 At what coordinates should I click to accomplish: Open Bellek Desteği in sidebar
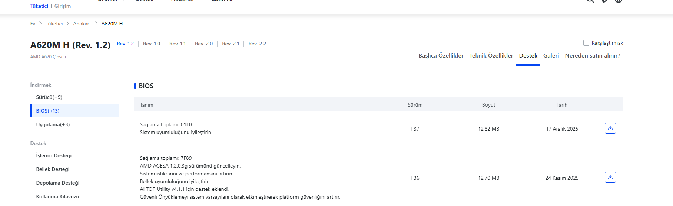[53, 169]
